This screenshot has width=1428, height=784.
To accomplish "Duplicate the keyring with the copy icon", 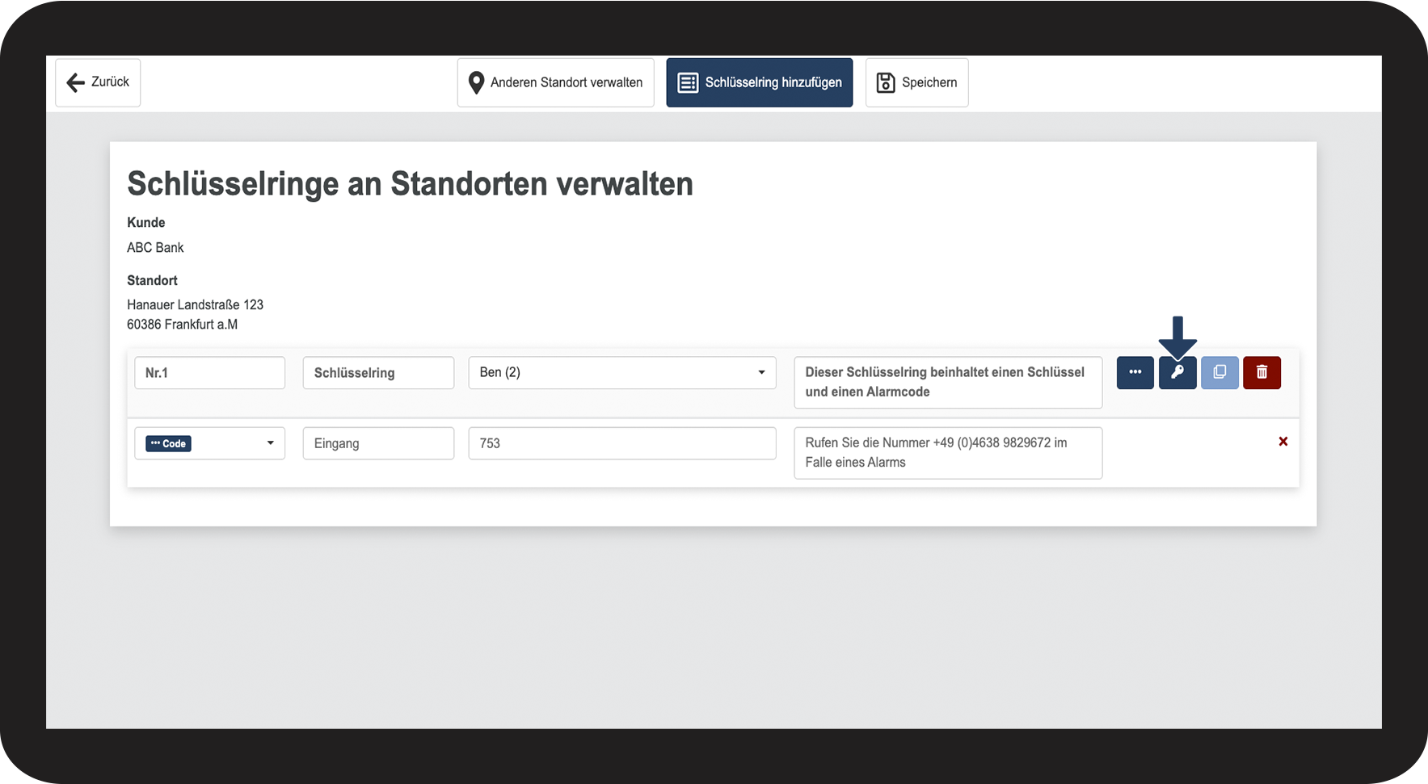I will [x=1219, y=373].
